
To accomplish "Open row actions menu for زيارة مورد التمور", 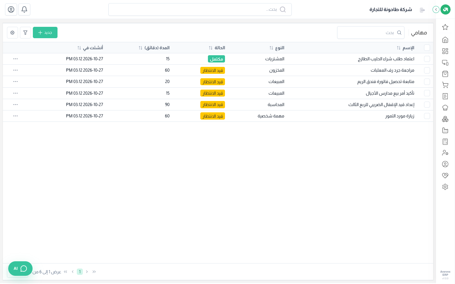I will click(x=15, y=116).
